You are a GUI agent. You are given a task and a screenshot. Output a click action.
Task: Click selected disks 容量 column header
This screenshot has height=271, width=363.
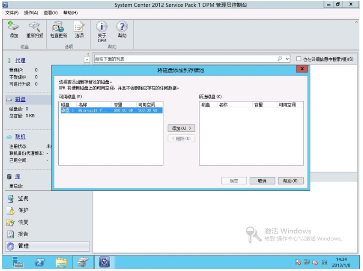coord(264,105)
